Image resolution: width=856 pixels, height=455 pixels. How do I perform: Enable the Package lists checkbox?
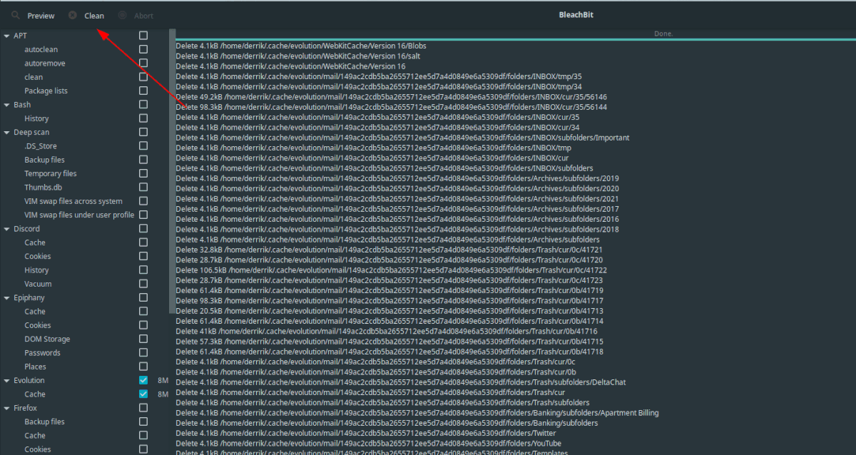click(x=143, y=91)
